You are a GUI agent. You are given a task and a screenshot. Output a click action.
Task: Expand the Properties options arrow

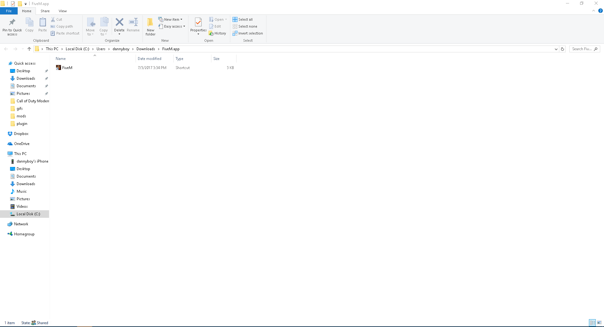point(198,34)
